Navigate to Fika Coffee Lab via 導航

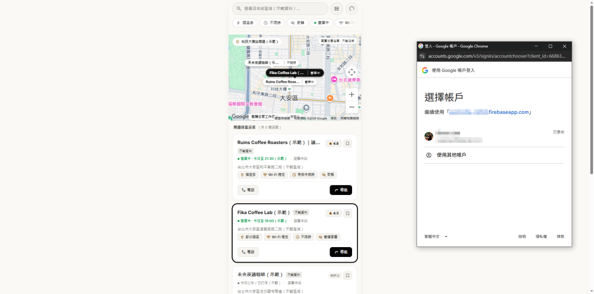click(341, 252)
